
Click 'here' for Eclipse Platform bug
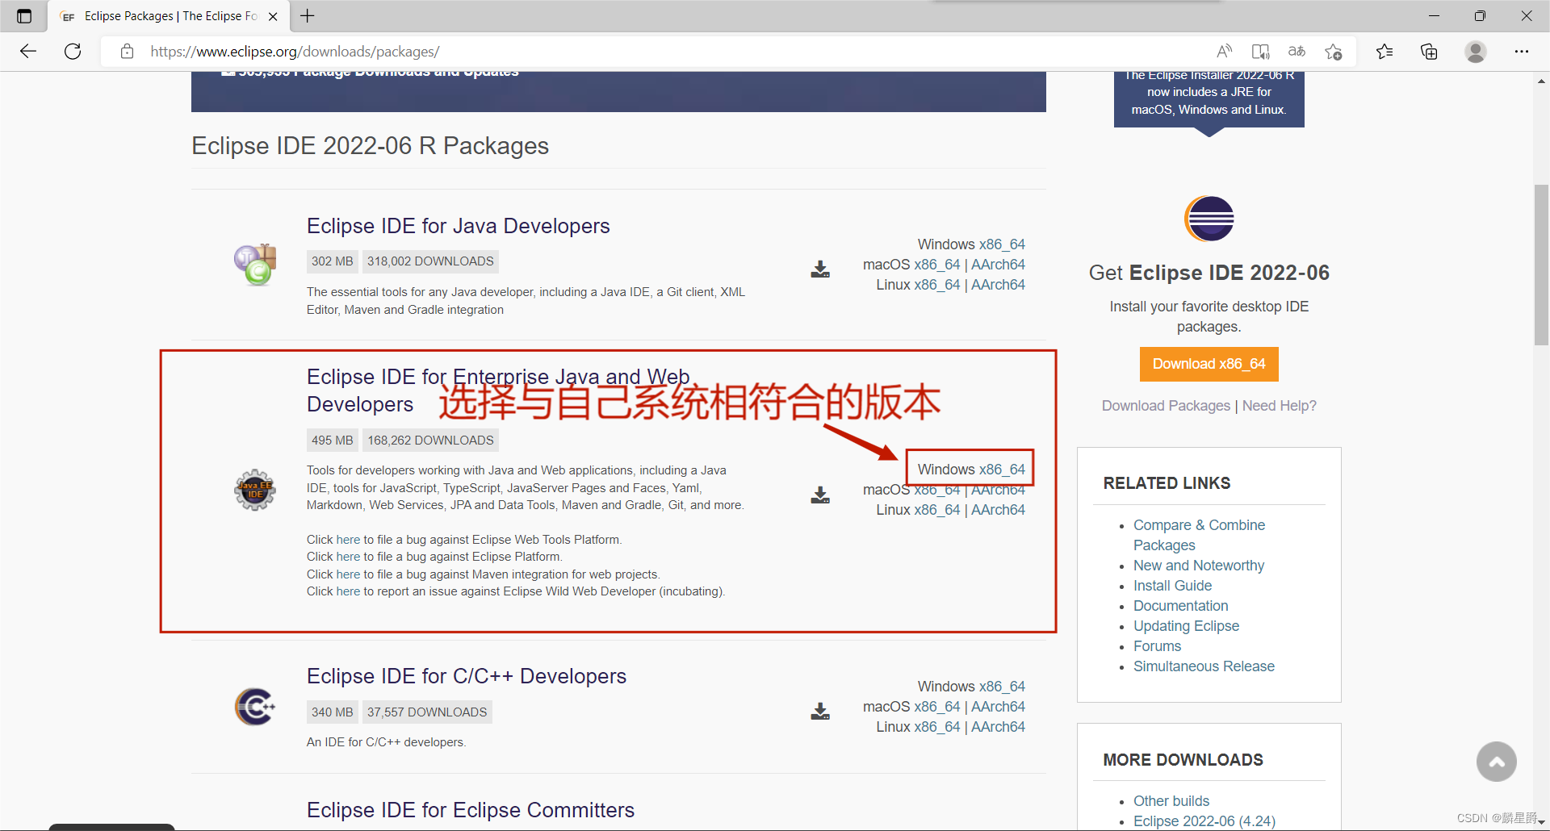(348, 557)
